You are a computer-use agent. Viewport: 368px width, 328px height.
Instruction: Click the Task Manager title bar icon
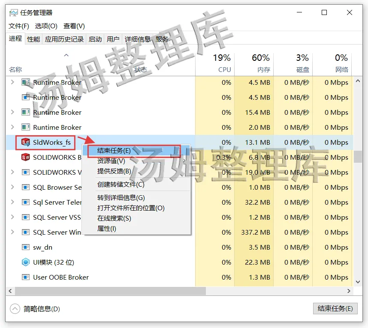(x=13, y=12)
